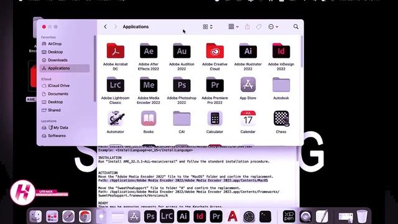Open Trash in the Dock

[x=362, y=217]
